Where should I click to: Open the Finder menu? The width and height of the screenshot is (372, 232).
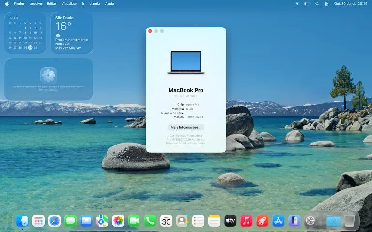point(19,4)
